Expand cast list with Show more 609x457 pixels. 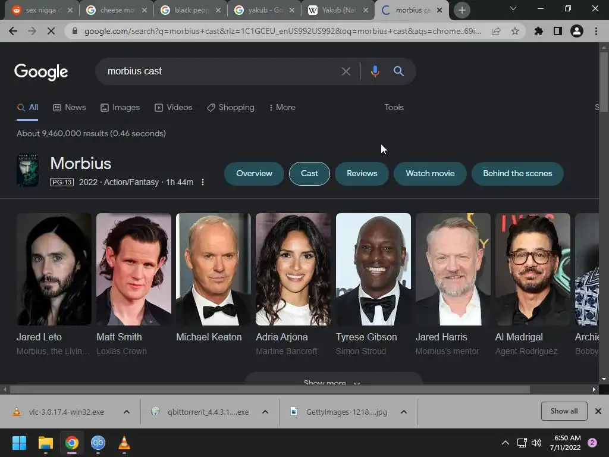point(333,379)
